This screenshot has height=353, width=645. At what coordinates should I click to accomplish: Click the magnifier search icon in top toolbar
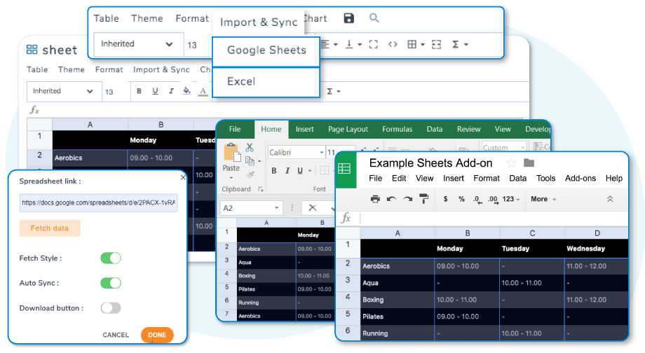[x=374, y=18]
